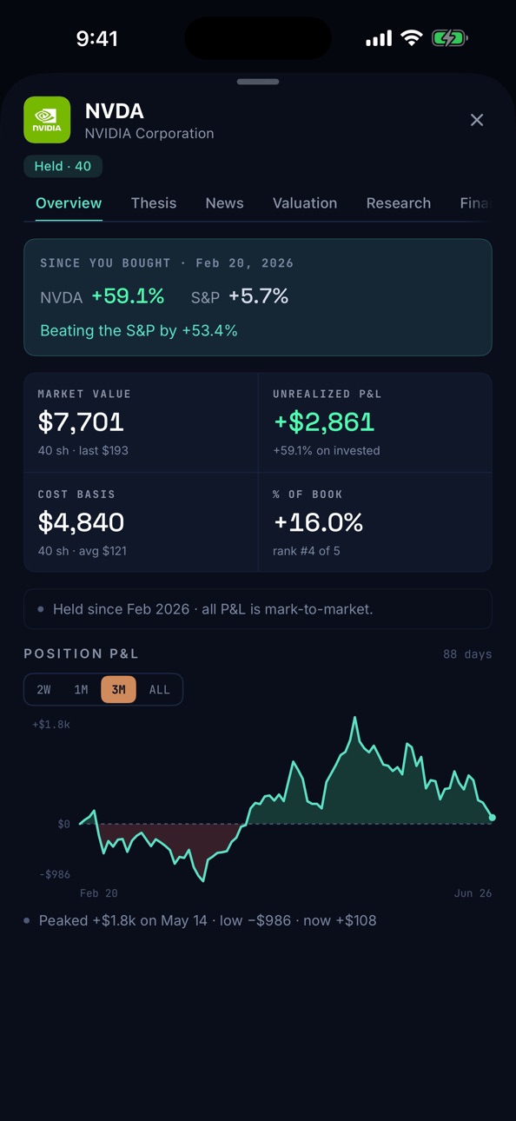Tap the Unrealized P&L card
Screen dimensions: 516x1121
[375, 422]
